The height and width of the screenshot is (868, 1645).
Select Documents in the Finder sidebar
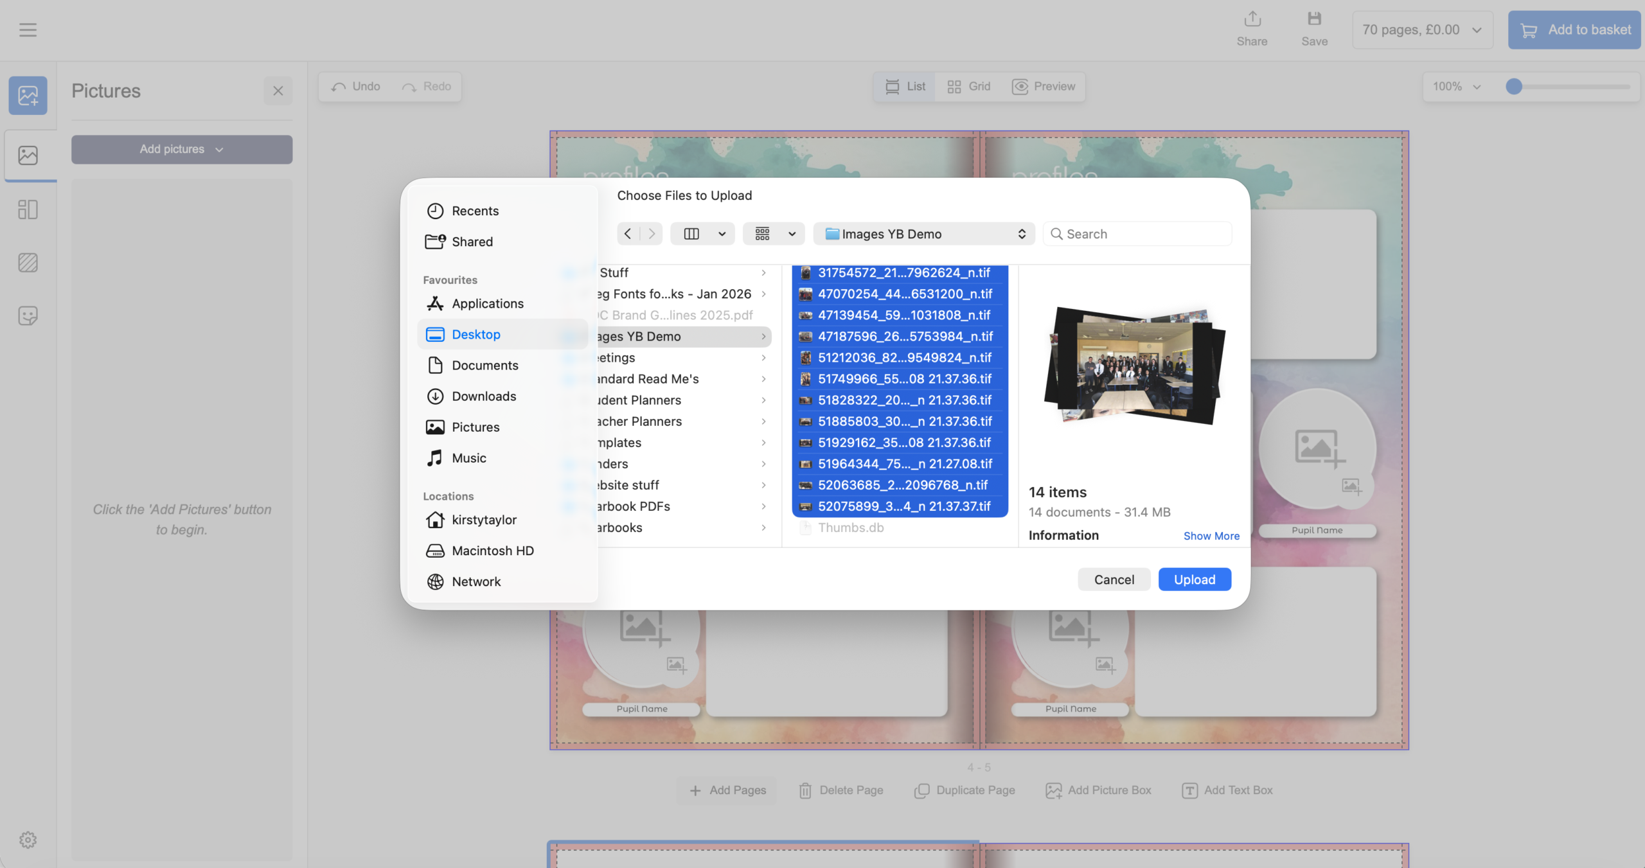(485, 366)
